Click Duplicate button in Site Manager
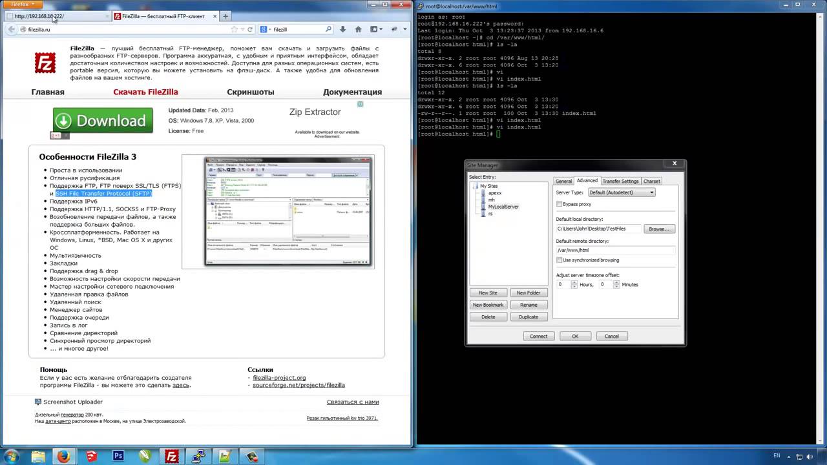The width and height of the screenshot is (827, 465). coord(529,317)
